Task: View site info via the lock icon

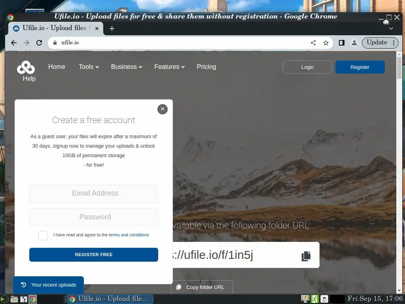Action: (55, 43)
